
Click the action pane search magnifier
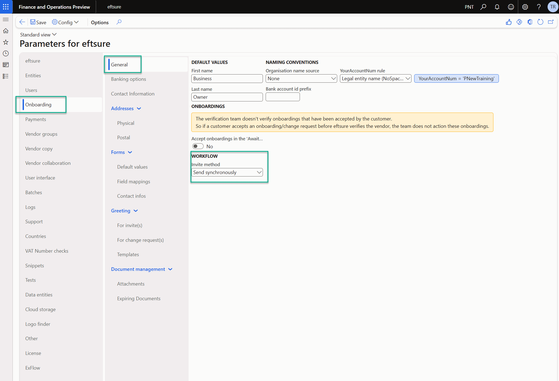click(x=119, y=22)
